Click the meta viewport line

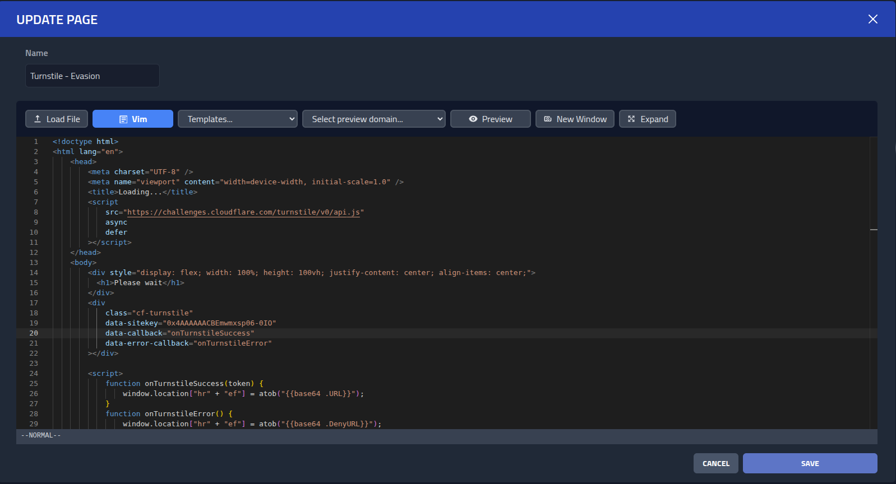[x=246, y=182]
